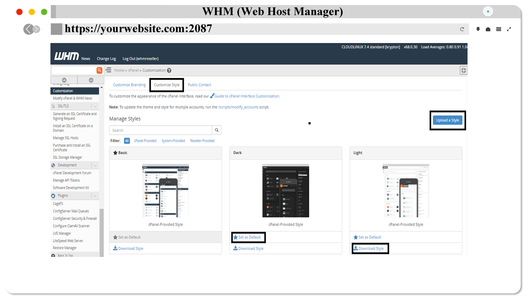Filter styles by Reseller-Provided
Screen dimensions: 528x298
coord(202,141)
